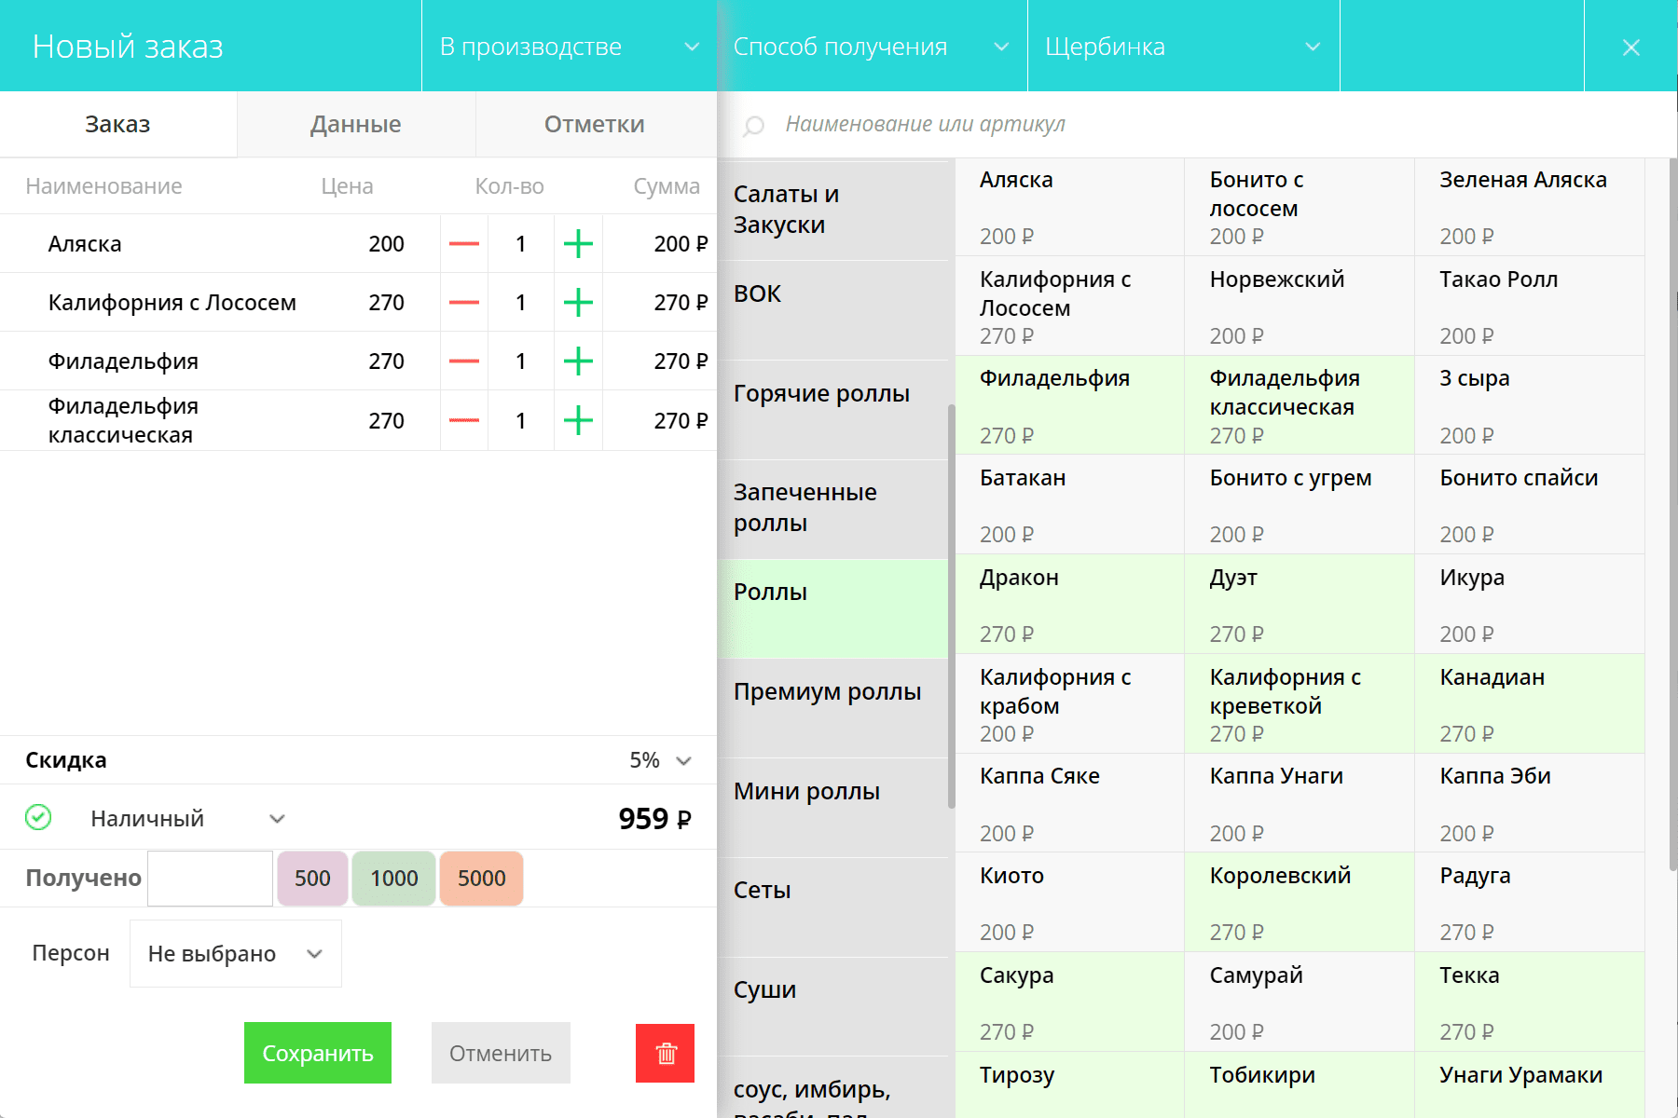Image resolution: width=1678 pixels, height=1118 pixels.
Task: Add Калифорния с крабом product tile
Action: 1069,703
